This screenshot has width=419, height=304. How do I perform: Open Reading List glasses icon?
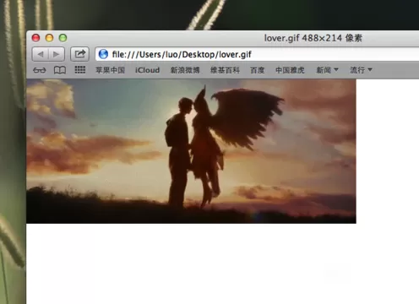point(40,70)
